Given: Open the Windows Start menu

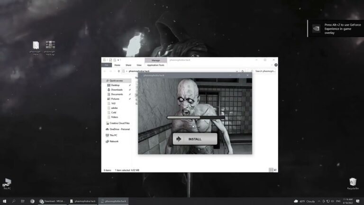Looking at the screenshot, I should (4, 201).
